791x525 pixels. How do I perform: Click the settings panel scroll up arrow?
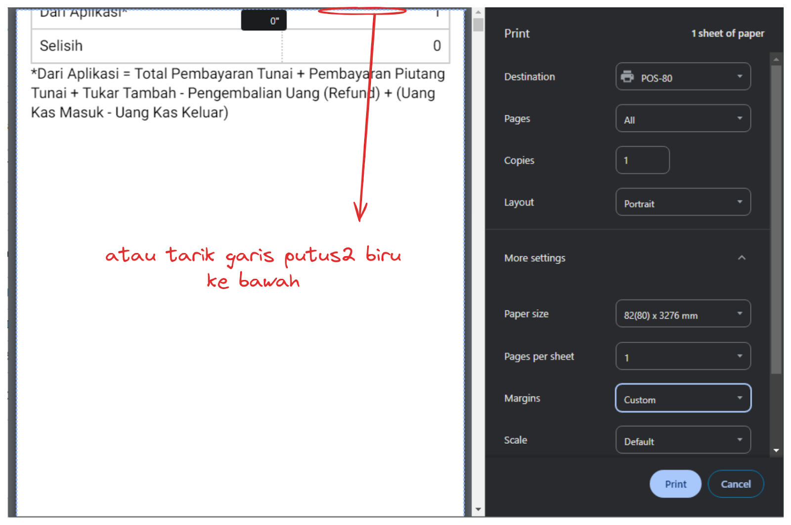776,59
